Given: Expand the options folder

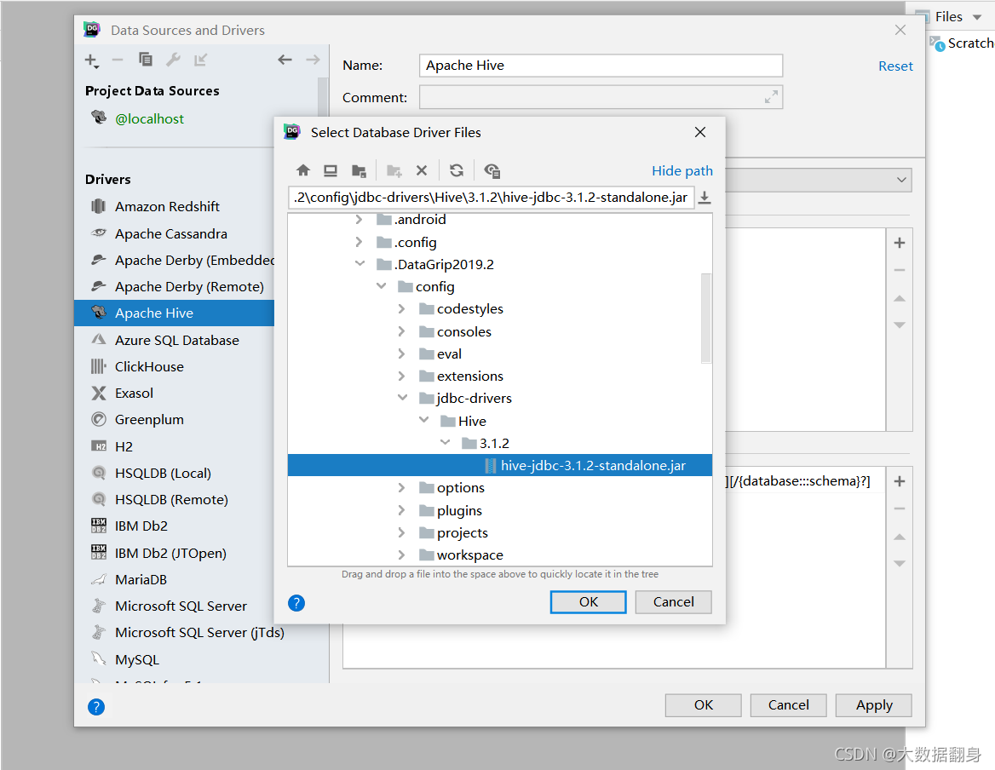Looking at the screenshot, I should click(402, 487).
